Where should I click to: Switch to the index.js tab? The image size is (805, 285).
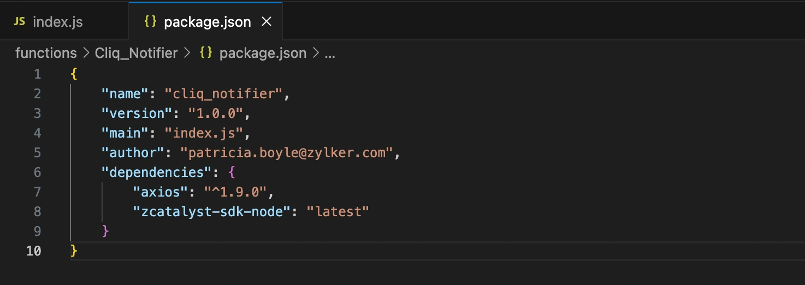(64, 22)
